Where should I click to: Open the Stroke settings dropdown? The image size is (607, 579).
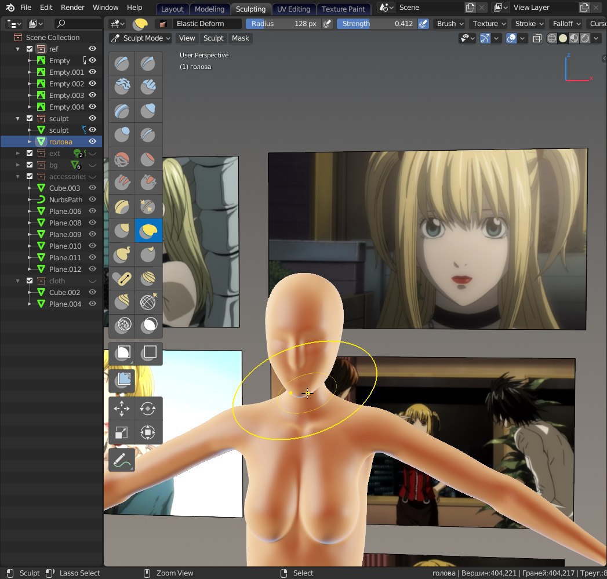[x=529, y=24]
